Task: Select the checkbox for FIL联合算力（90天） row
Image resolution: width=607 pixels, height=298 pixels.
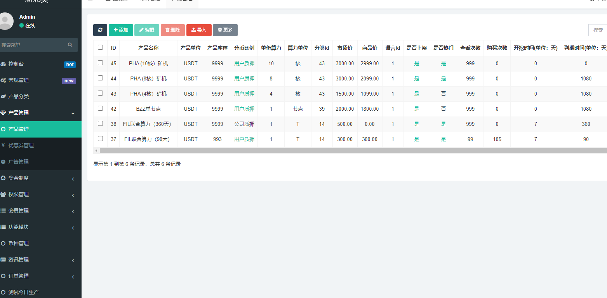Action: pyautogui.click(x=101, y=139)
